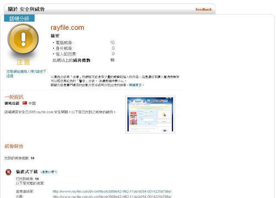
Task: Open the rayfile.com site title
Action: [67, 28]
